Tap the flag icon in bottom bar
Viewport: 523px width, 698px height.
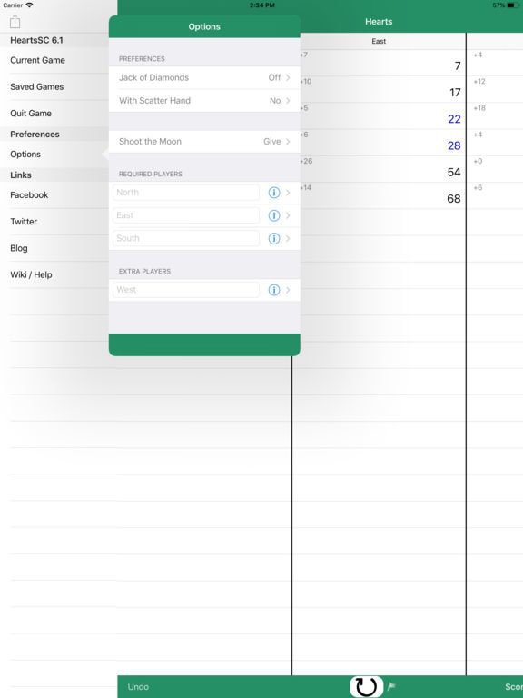[391, 686]
